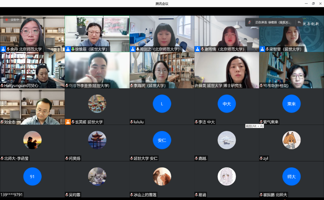324x200 pixels.
Task: Click the 崔振鹏 北师大 name label
Action: point(275,195)
